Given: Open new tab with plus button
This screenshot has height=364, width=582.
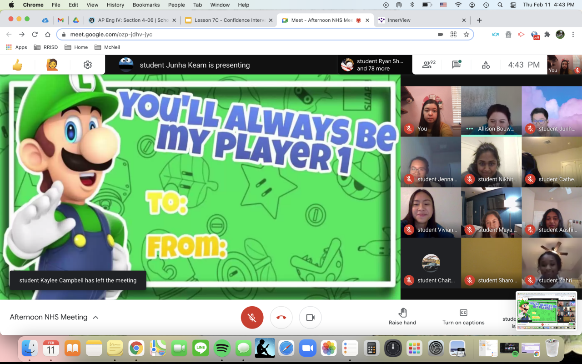Looking at the screenshot, I should pos(479,20).
